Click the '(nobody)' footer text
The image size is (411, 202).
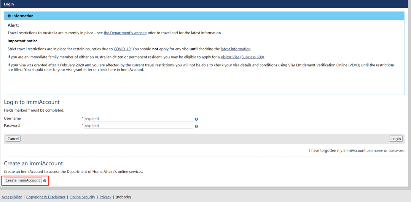coord(123,197)
